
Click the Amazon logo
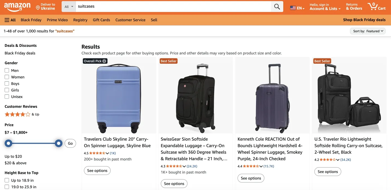(x=17, y=7)
